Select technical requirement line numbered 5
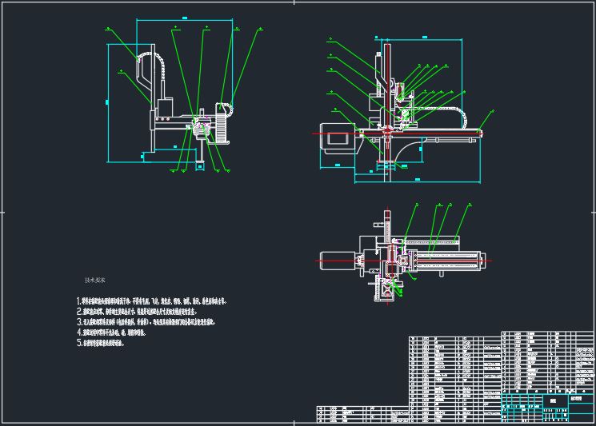Screen dimensions: 596x426 point(101,343)
